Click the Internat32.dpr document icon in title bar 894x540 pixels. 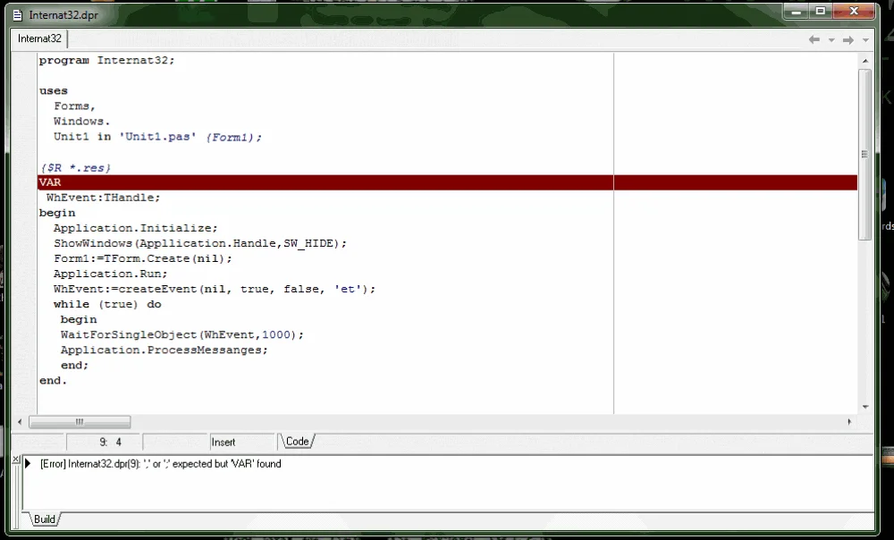click(18, 15)
